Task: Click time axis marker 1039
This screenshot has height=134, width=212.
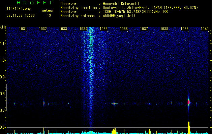Action: coord(184,29)
